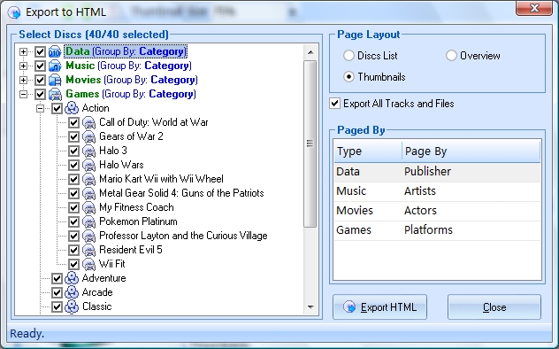The width and height of the screenshot is (559, 349).
Task: Collapse the Games collection node
Action: [x=24, y=94]
